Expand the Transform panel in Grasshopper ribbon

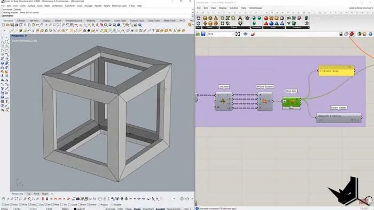[298, 28]
